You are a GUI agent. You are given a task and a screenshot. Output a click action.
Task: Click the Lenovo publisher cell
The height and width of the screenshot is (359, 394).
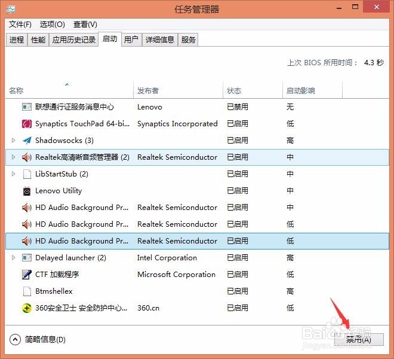[x=150, y=107]
